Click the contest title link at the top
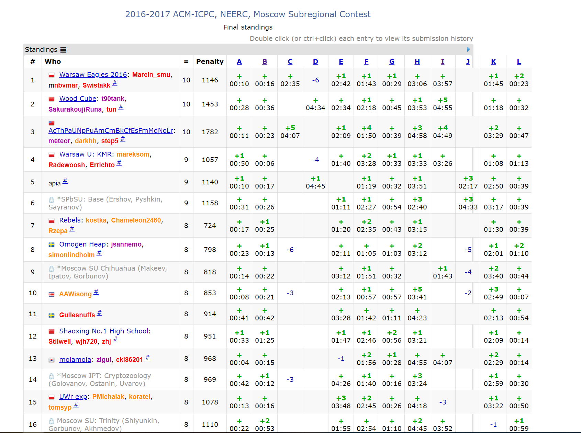This screenshot has height=433, width=581. tap(248, 14)
